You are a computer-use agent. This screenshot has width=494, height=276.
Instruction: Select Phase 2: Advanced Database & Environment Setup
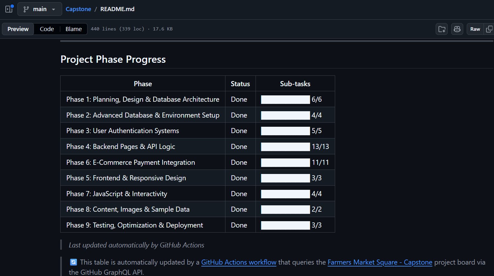pos(143,115)
